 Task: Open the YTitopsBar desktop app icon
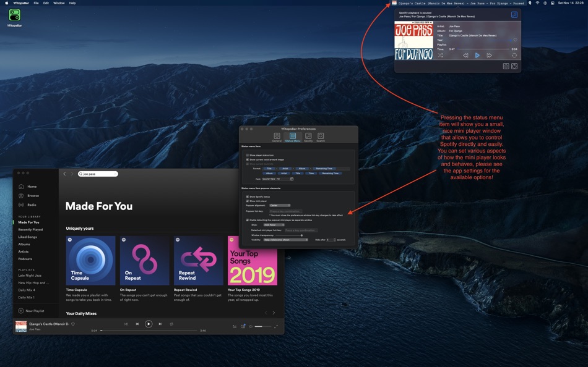coord(15,15)
